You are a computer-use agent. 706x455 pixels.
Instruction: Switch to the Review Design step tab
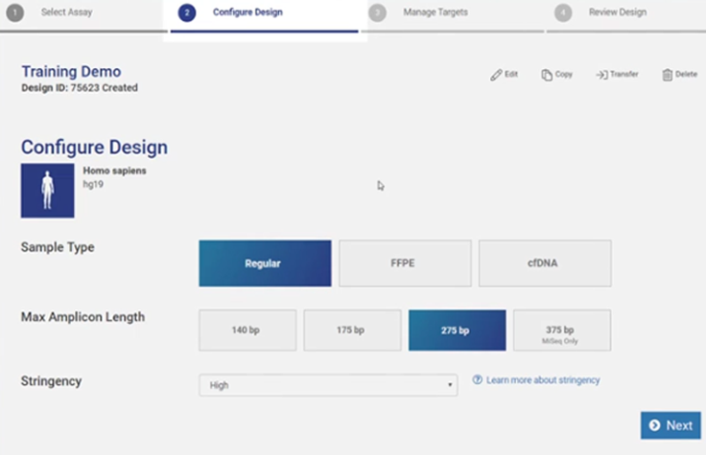tap(617, 13)
